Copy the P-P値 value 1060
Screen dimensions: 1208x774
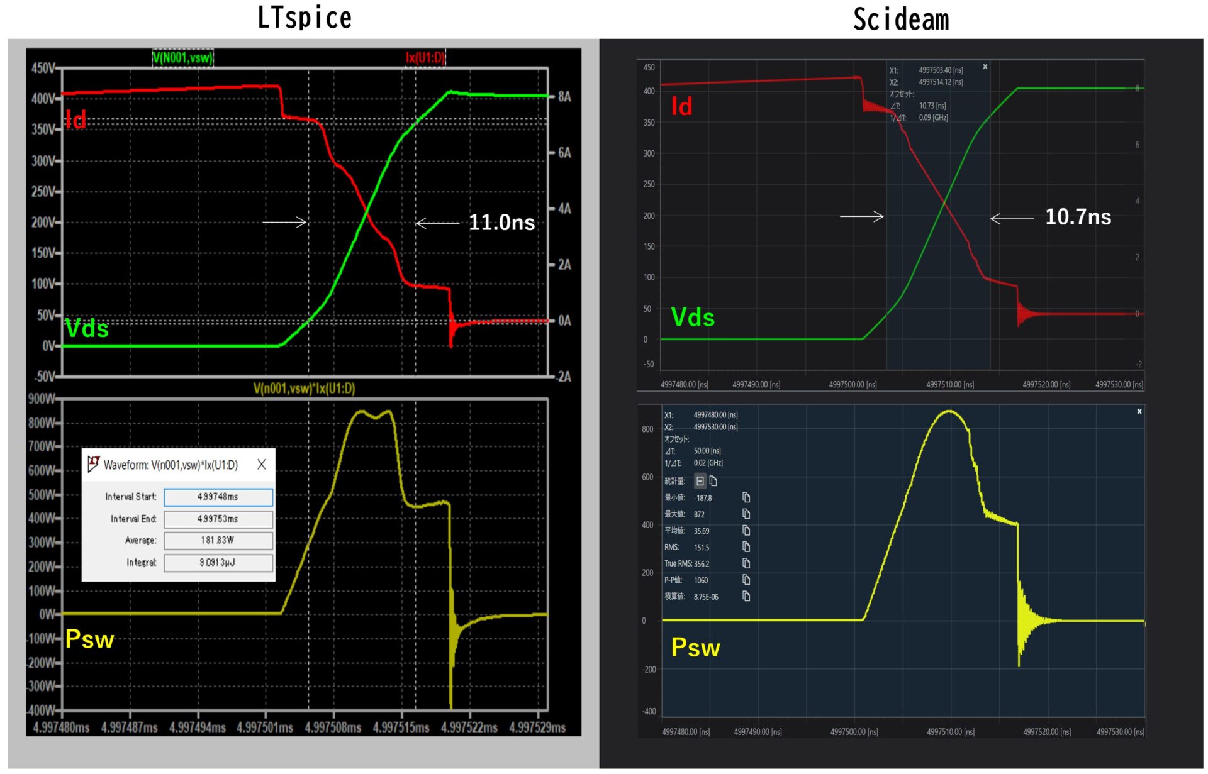pyautogui.click(x=746, y=579)
